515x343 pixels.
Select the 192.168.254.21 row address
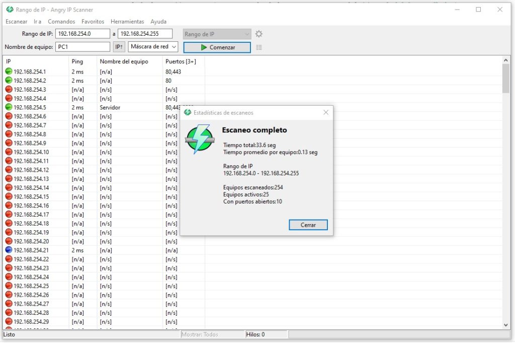point(31,250)
